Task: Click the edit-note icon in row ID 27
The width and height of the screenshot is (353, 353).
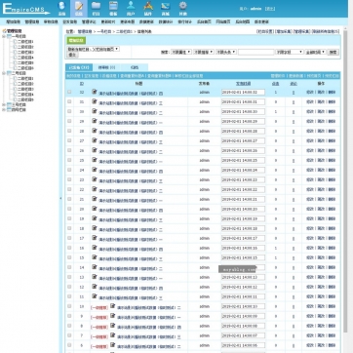Action: [x=95, y=140]
